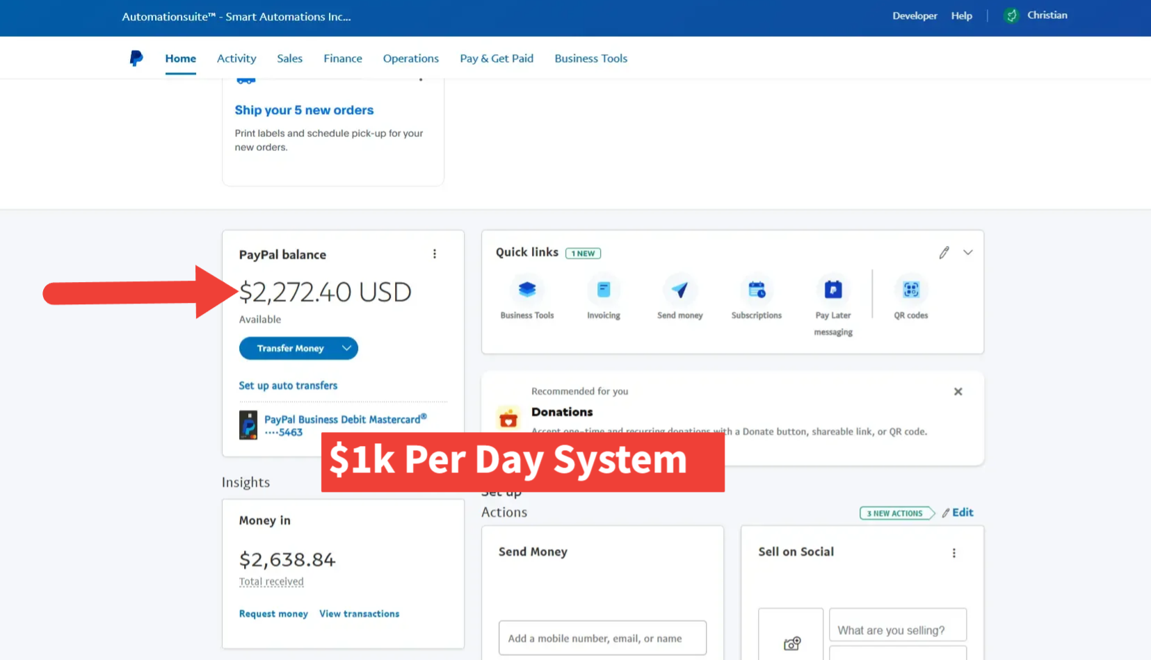
Task: Open View transactions under Money in
Action: [359, 613]
